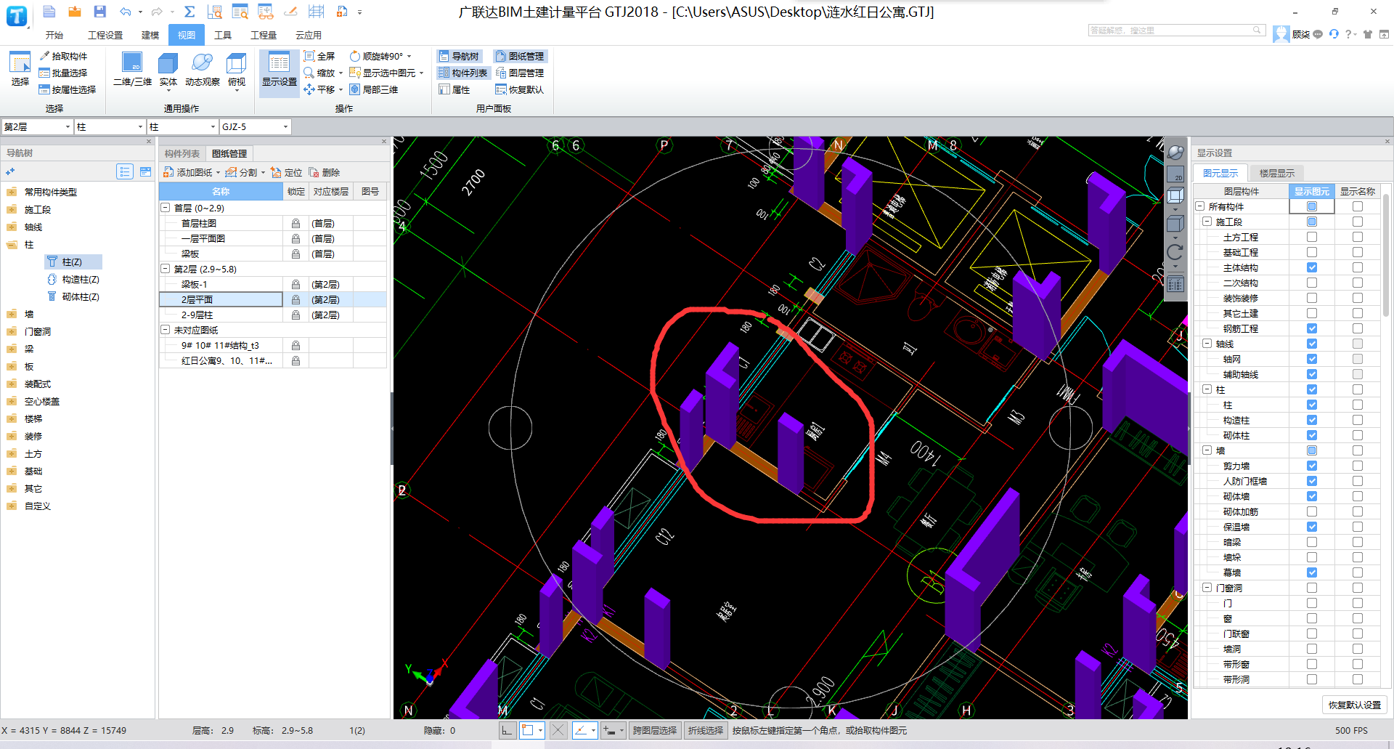Click the 选择 (Select) tool icon
The width and height of the screenshot is (1394, 749).
click(x=20, y=70)
